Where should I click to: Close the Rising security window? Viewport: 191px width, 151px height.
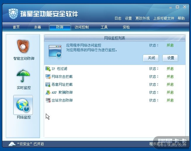coord(185,7)
